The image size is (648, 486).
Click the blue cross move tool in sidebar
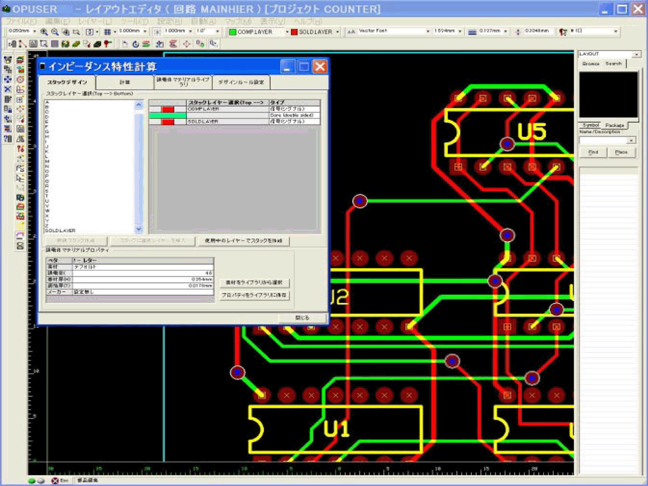8,79
